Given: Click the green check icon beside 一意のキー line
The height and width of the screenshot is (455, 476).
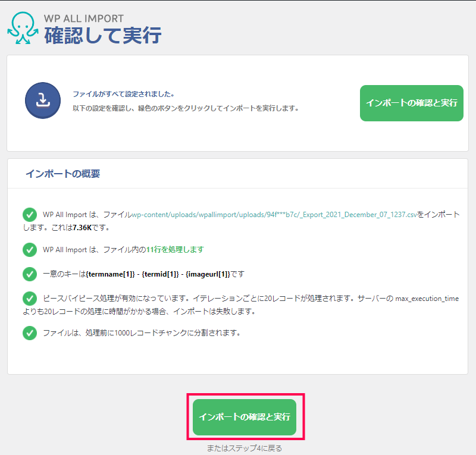Looking at the screenshot, I should (x=30, y=274).
